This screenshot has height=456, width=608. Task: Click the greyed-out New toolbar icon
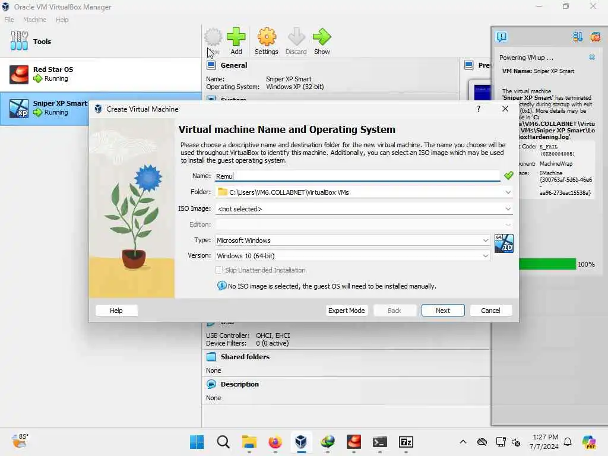213,37
